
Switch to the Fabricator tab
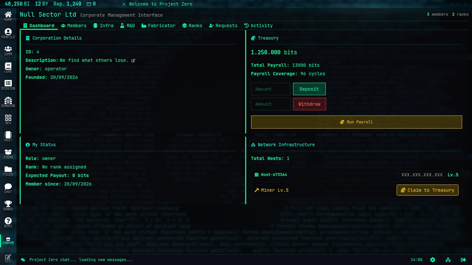tap(159, 26)
